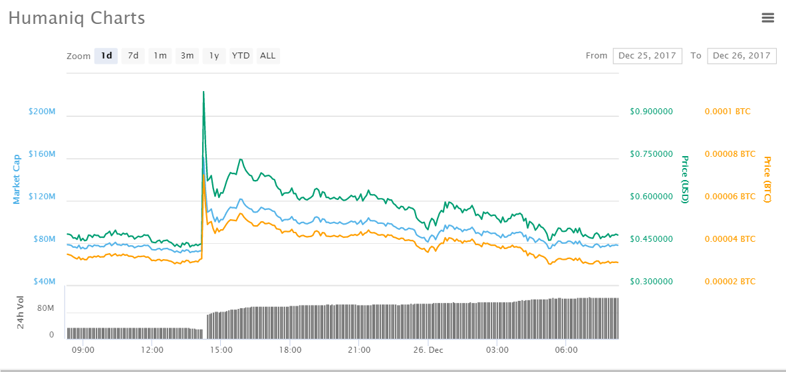Viewport: 786px width, 372px height.
Task: Click the 06:00 time axis label
Action: 565,349
